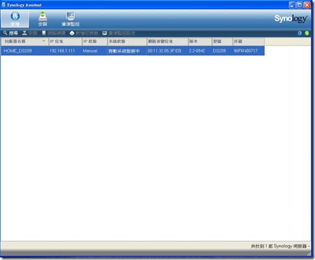The image size is (315, 260).
Task: Minimize the Synology Assistant window
Action: point(292,5)
